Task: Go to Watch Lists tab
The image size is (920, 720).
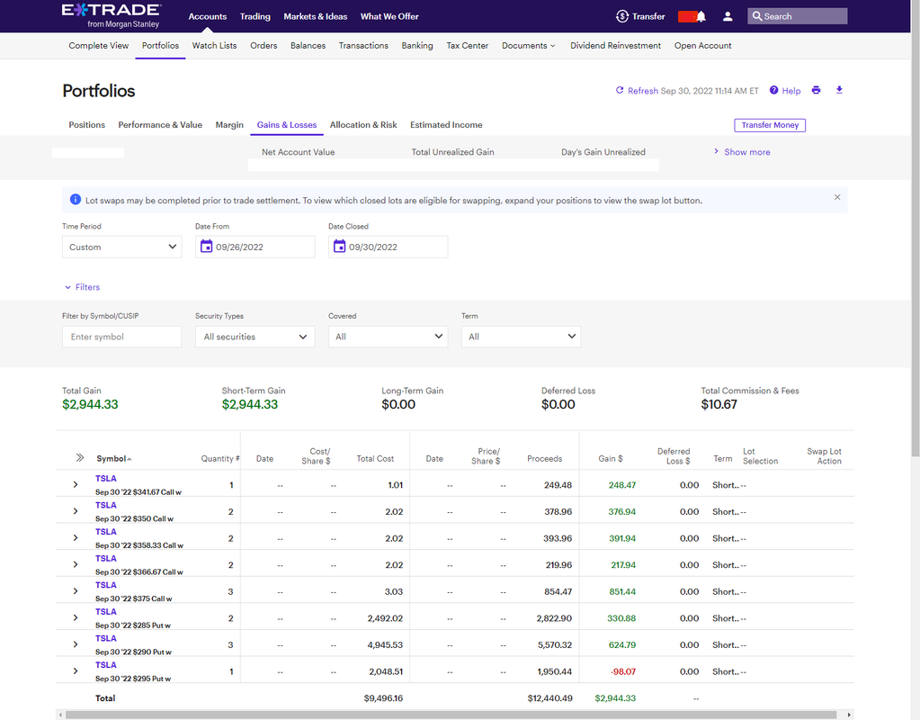Action: click(214, 45)
